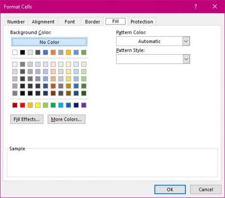Open the Pattern Color dropdown
This screenshot has width=225, height=198.
click(x=153, y=41)
